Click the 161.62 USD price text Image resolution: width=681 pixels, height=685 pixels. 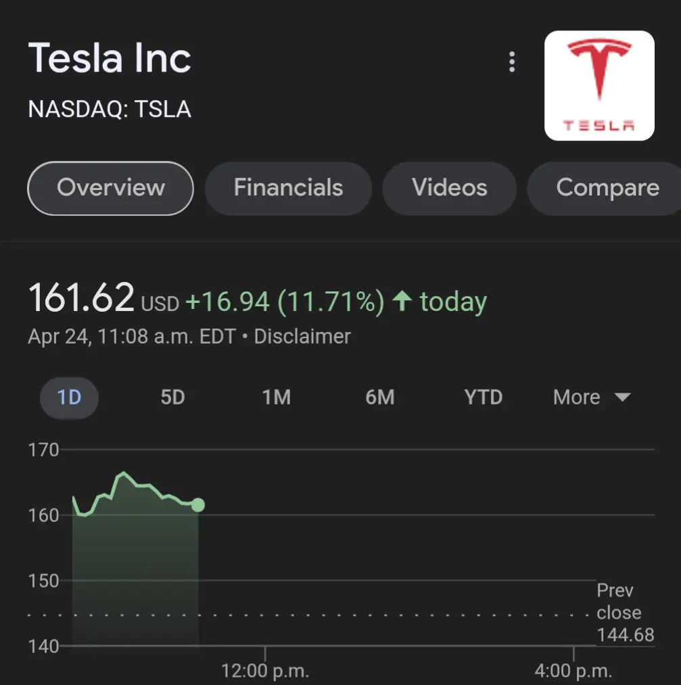(x=103, y=298)
